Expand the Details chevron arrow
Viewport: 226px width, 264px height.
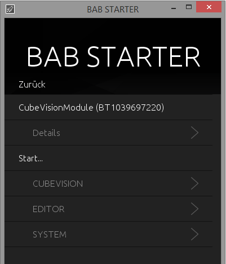[194, 133]
